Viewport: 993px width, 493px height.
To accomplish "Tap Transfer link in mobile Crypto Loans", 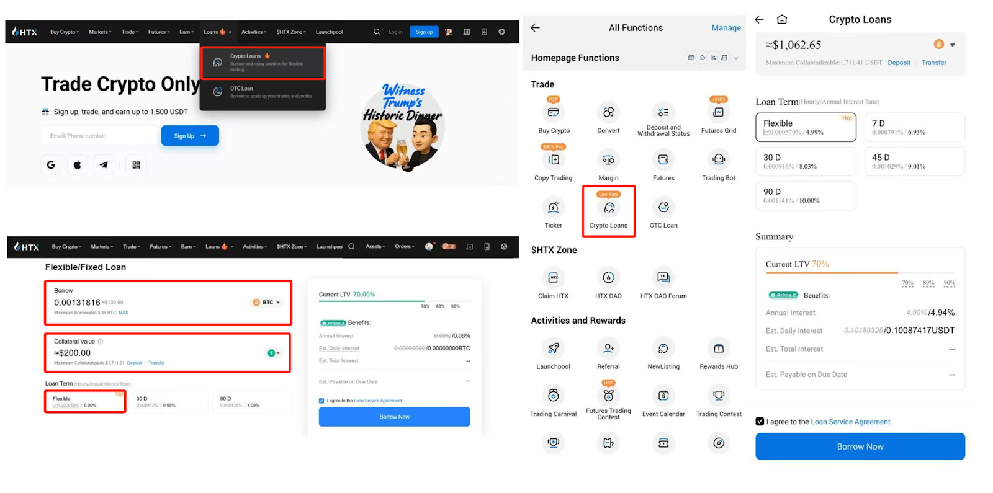I will coord(933,63).
